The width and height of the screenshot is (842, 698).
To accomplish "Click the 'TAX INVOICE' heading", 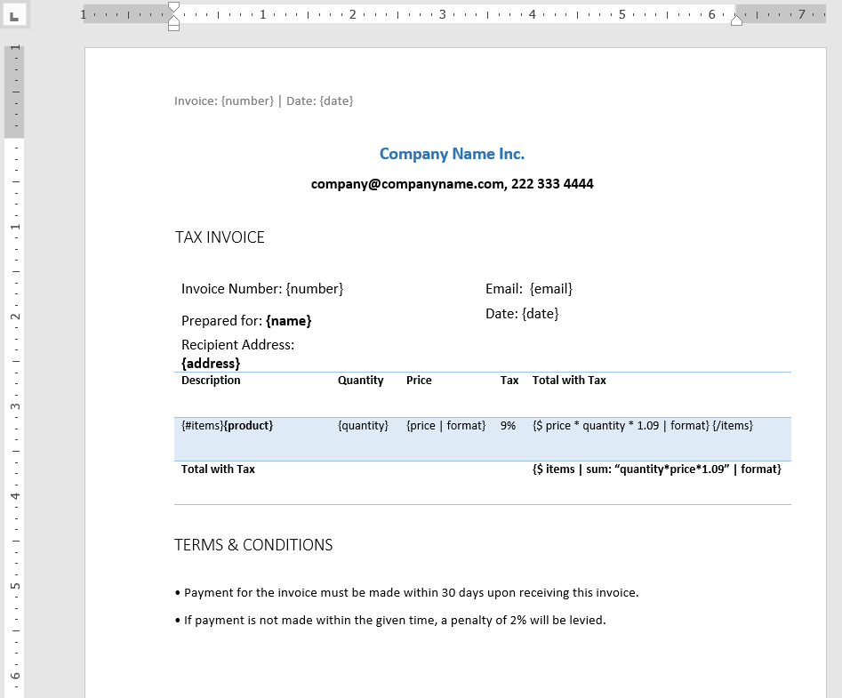I will 220,237.
